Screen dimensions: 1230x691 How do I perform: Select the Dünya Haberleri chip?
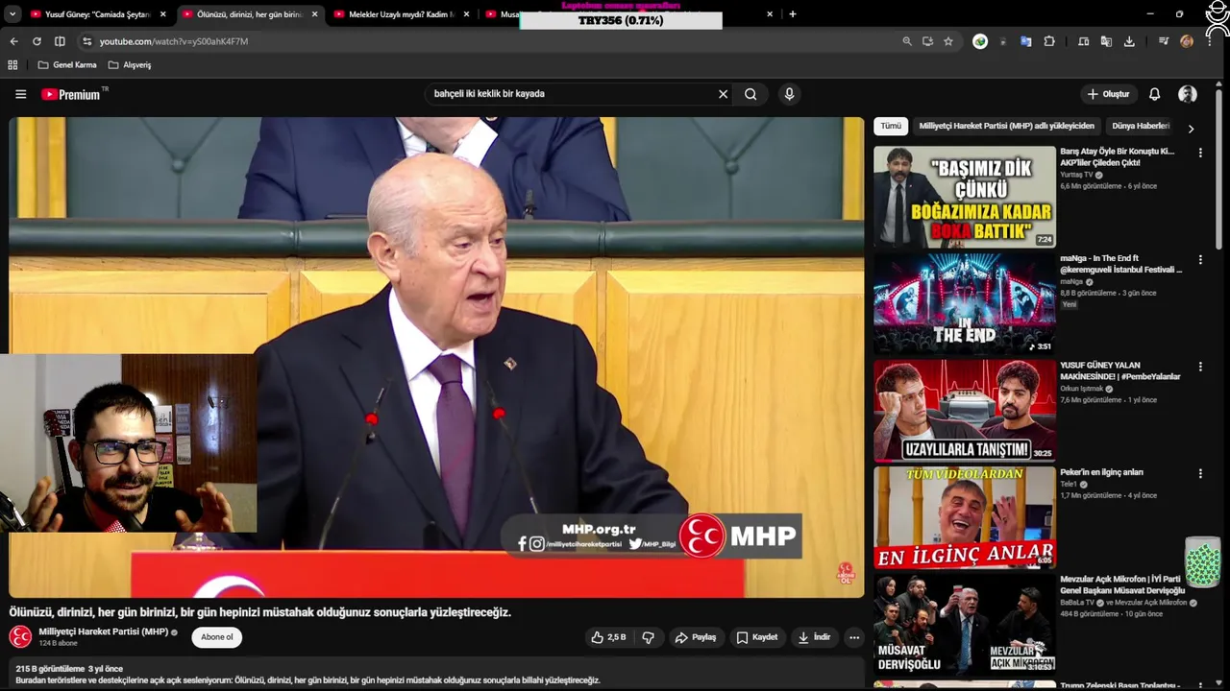[x=1141, y=126]
